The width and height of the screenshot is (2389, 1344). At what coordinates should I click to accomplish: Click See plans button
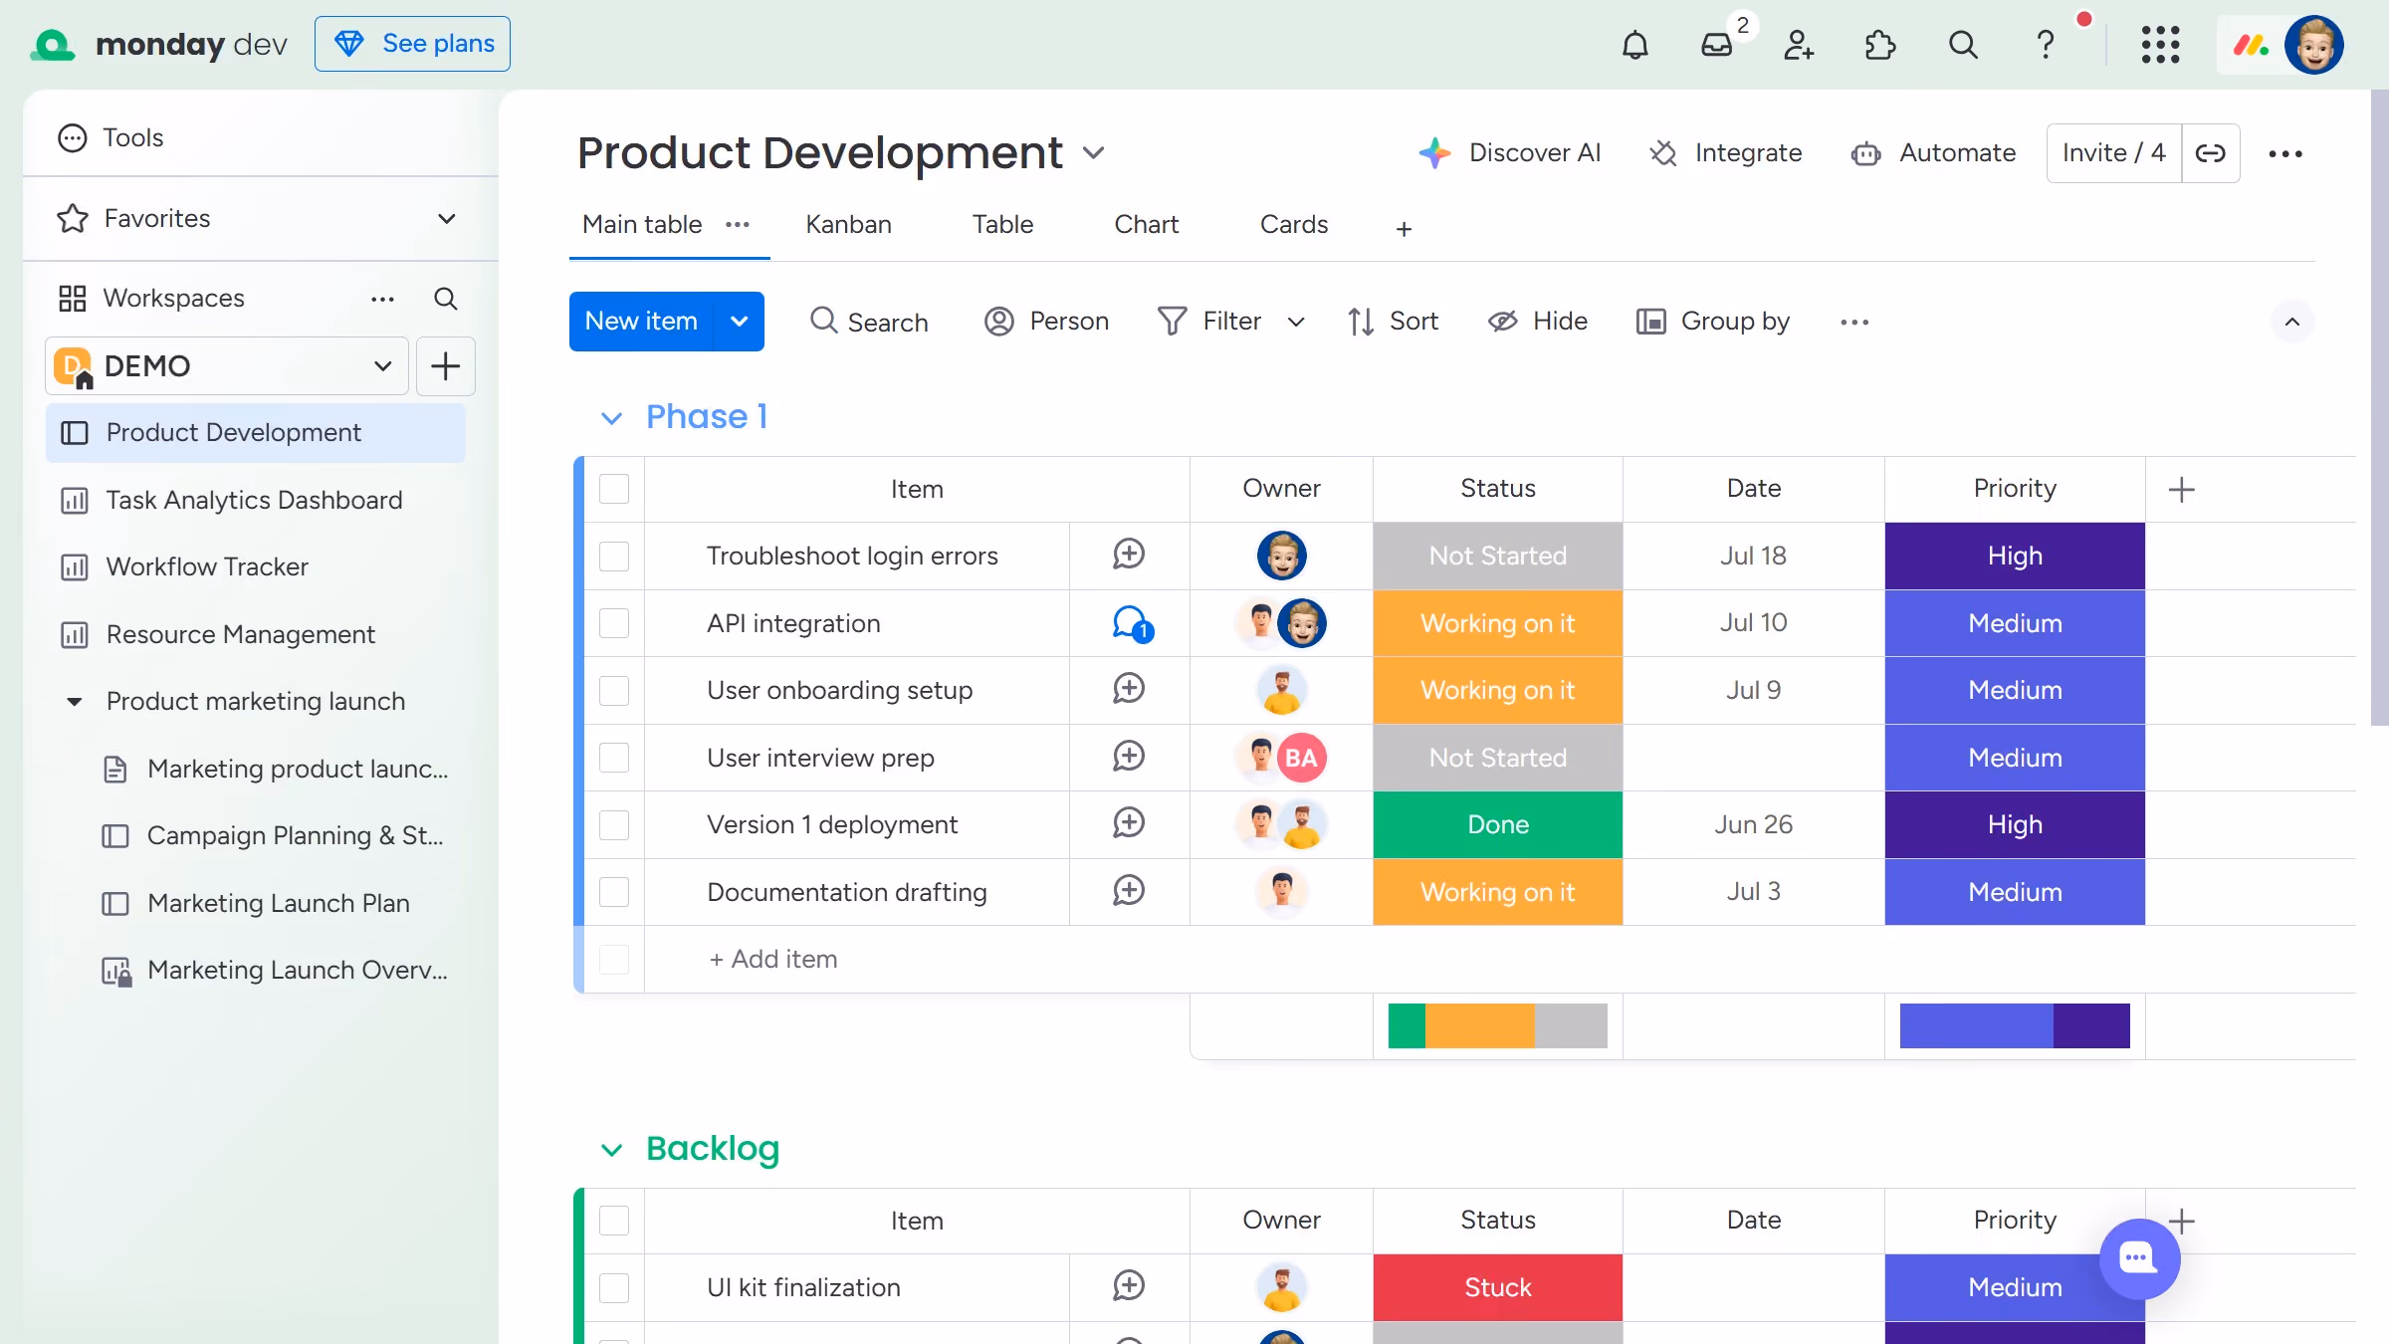point(412,44)
